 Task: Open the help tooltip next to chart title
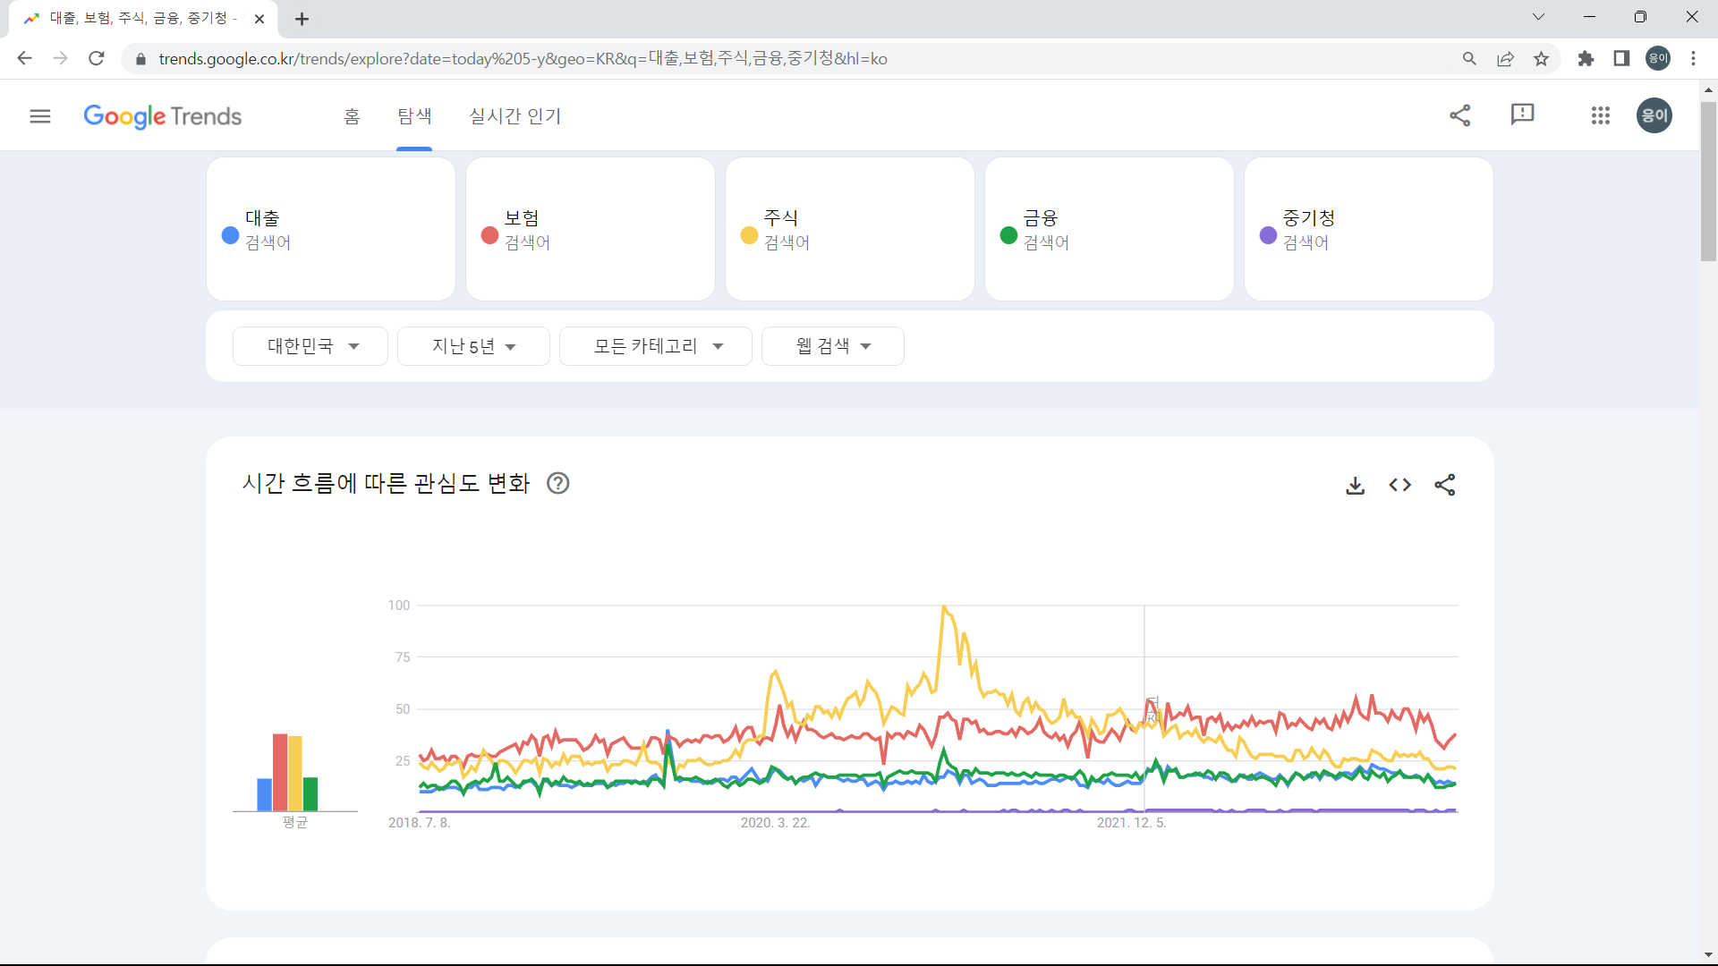[557, 482]
